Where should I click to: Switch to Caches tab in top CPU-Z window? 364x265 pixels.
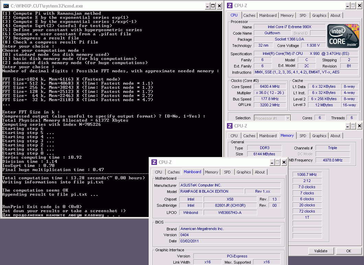coord(249,15)
